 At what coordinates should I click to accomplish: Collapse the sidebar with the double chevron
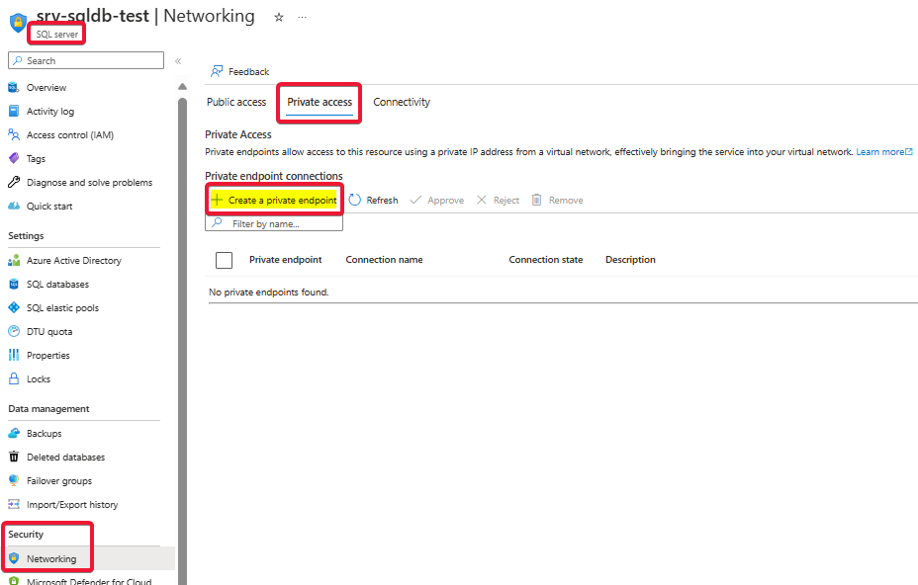178,61
